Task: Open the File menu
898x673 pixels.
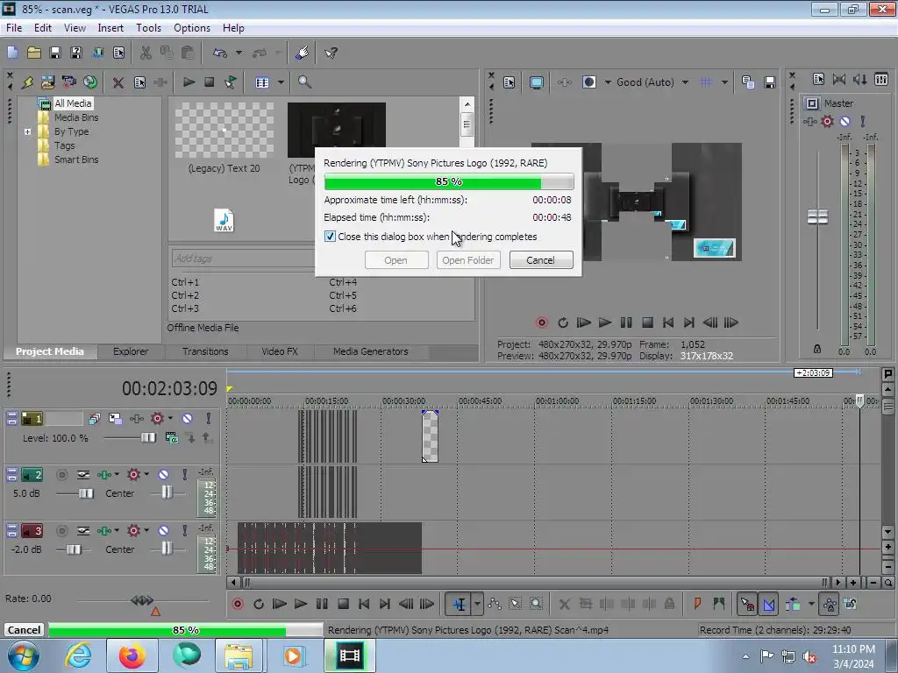Action: pos(14,27)
